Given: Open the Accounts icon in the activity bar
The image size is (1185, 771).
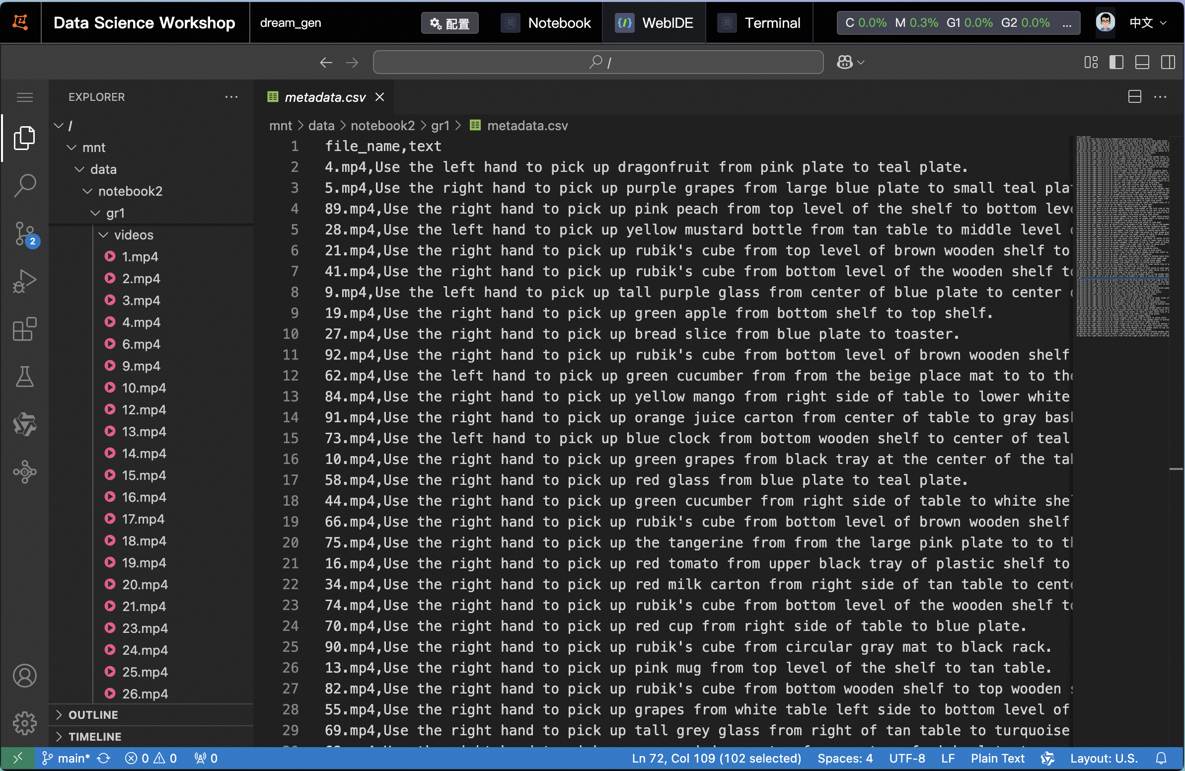Looking at the screenshot, I should pyautogui.click(x=24, y=676).
